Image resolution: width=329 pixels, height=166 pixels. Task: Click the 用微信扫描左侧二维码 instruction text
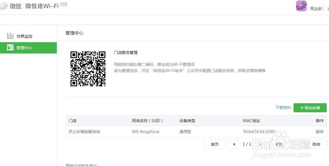point(154,65)
